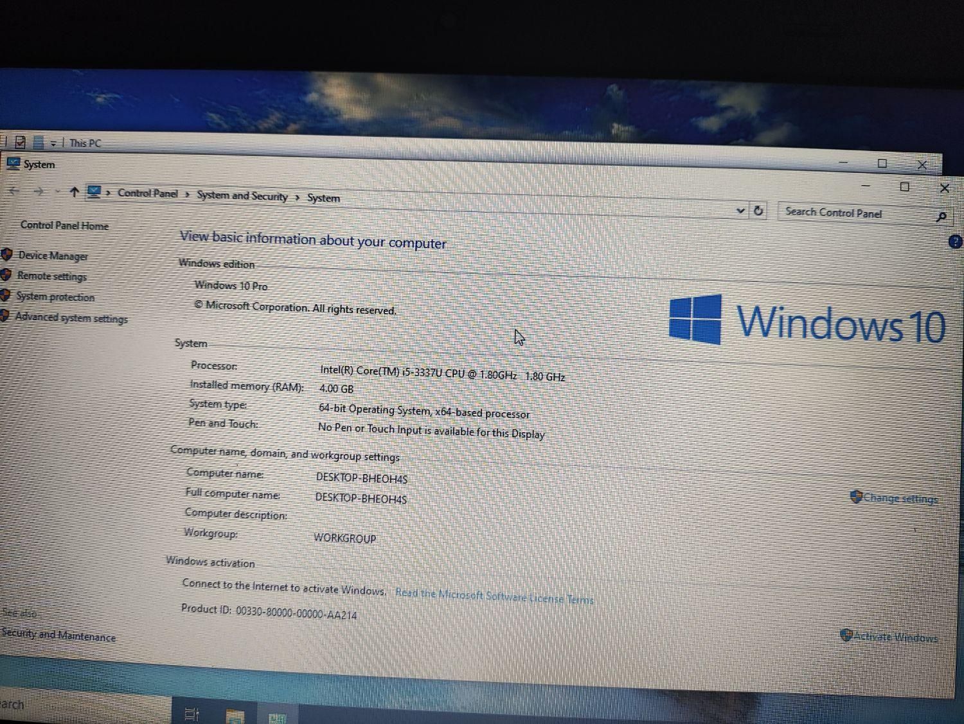Click the Windows 10 logo
964x724 pixels.
pyautogui.click(x=807, y=321)
